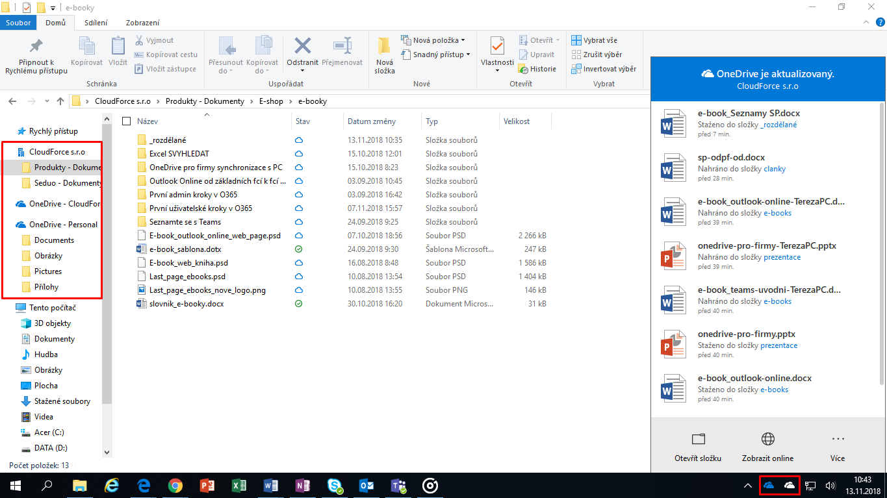Open Microsoft Teams from the taskbar
Image resolution: width=887 pixels, height=498 pixels.
(x=398, y=485)
